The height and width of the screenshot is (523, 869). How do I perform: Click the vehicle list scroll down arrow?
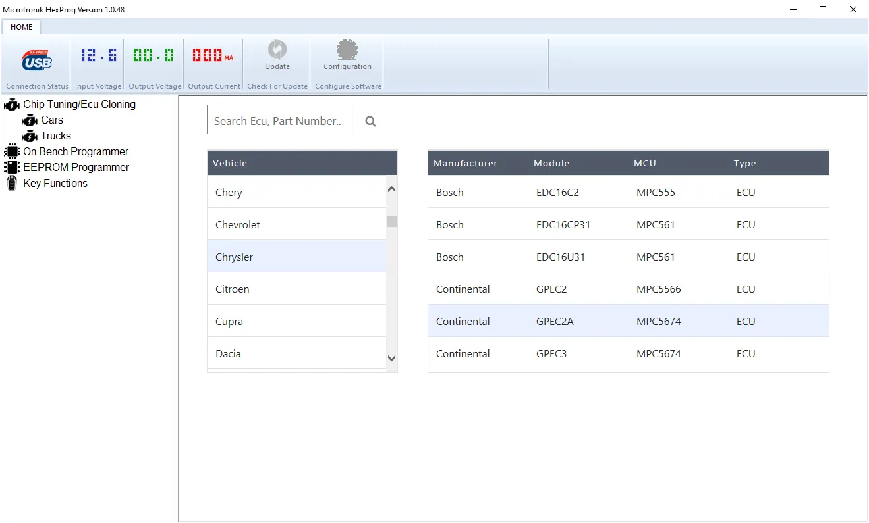coord(392,358)
